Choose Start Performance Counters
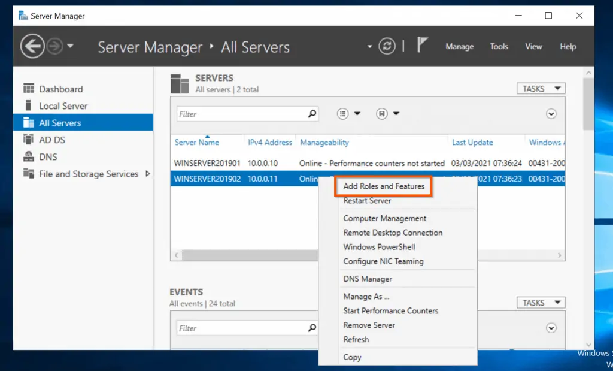 coord(390,310)
